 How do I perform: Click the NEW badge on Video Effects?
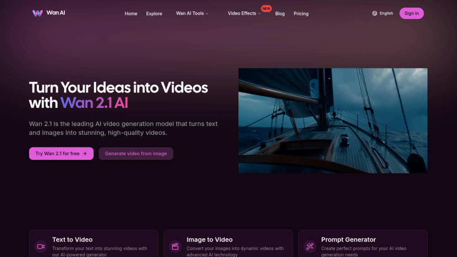coord(266,9)
